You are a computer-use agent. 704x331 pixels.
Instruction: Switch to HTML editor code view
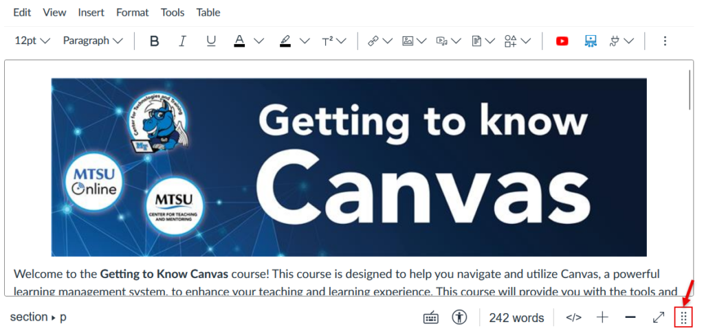(573, 317)
